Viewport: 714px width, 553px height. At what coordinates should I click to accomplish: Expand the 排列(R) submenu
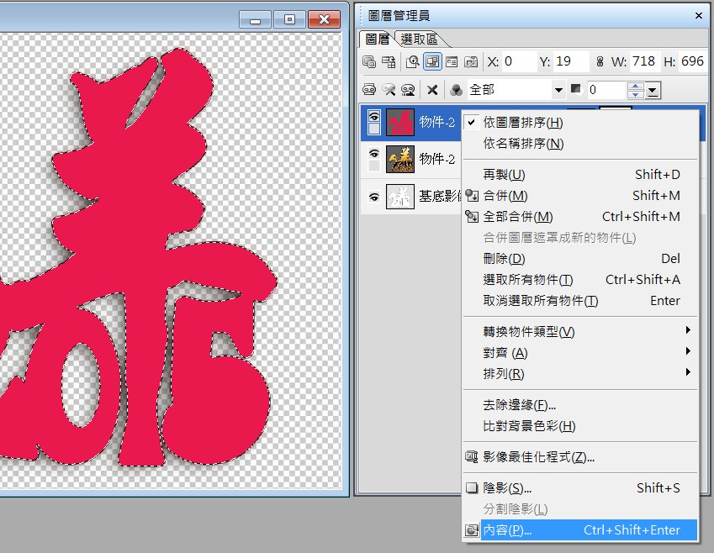pos(580,374)
